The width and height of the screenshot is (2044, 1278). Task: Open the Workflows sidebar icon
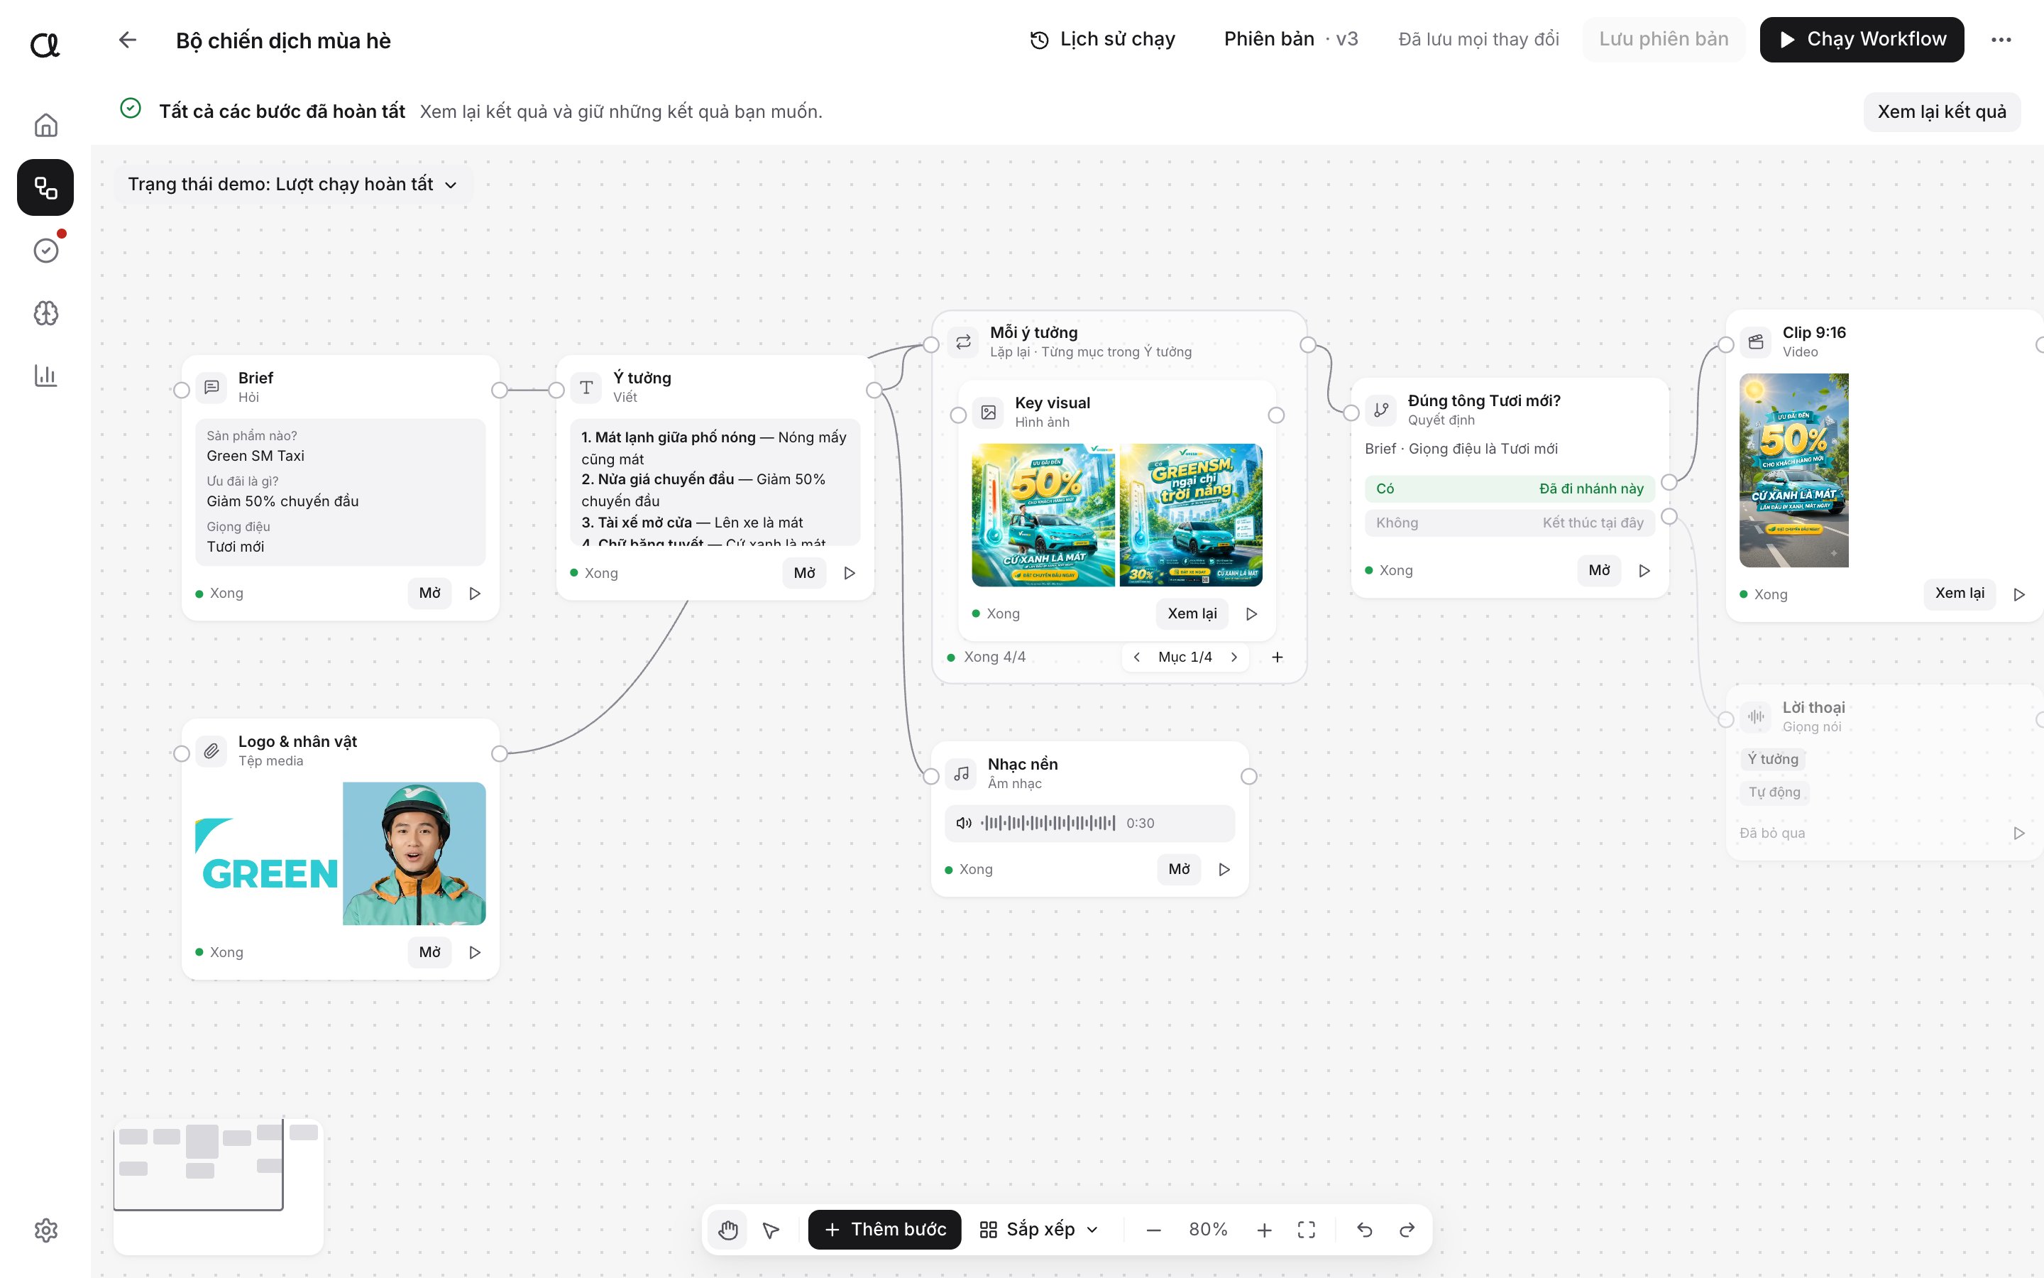click(x=45, y=187)
